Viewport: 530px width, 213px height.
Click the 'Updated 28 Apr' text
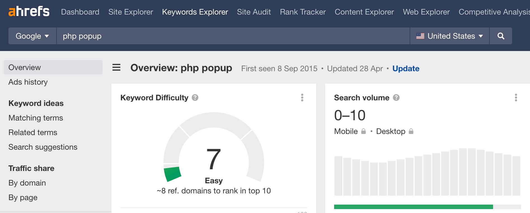(355, 68)
